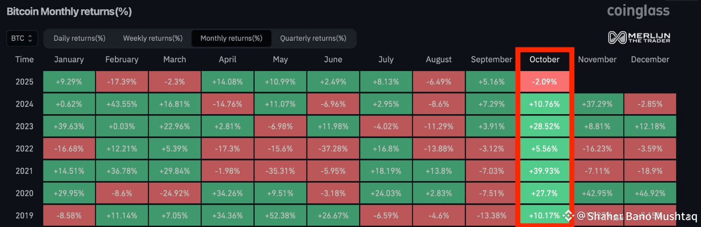Click October 2025 cell showing -2.09%
This screenshot has height=227, width=701.
[544, 82]
